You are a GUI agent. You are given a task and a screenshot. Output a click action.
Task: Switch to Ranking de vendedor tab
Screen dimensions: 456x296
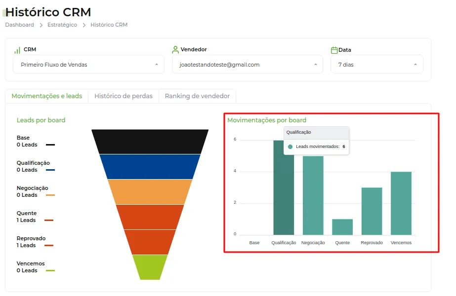click(197, 96)
